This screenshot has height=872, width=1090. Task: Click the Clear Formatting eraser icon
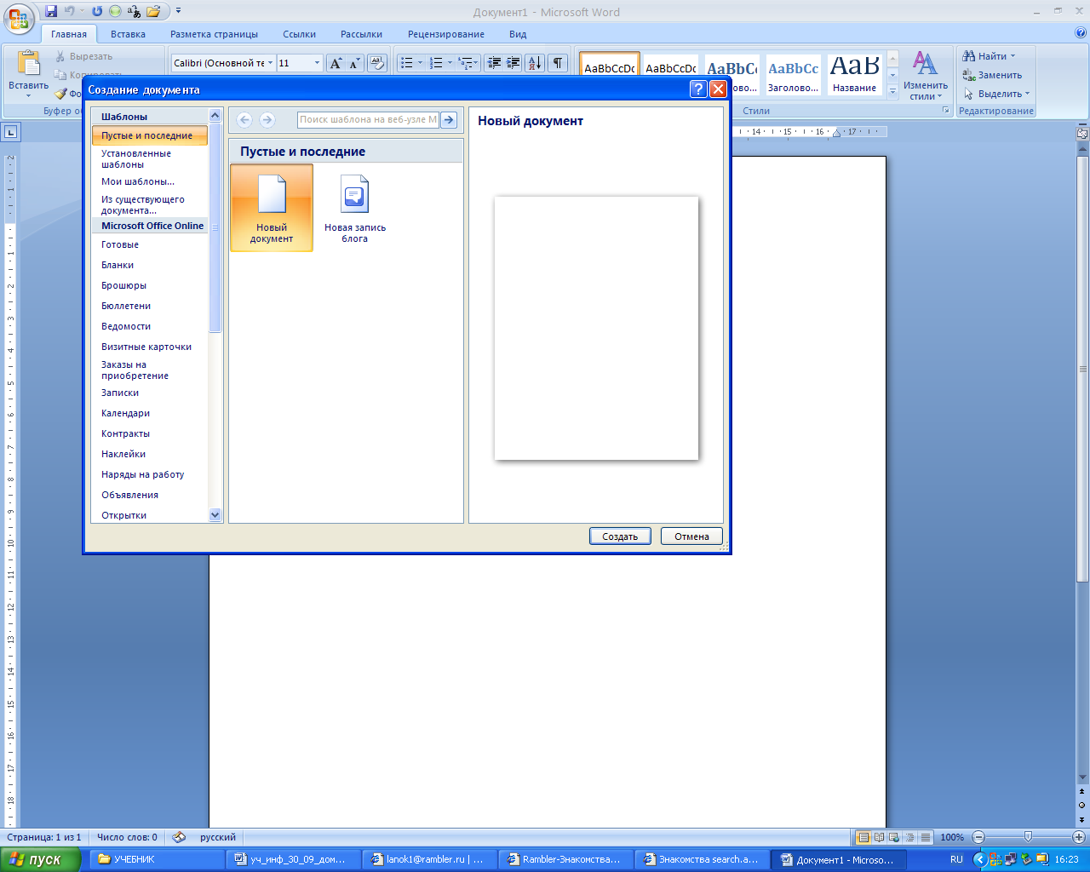[x=377, y=63]
